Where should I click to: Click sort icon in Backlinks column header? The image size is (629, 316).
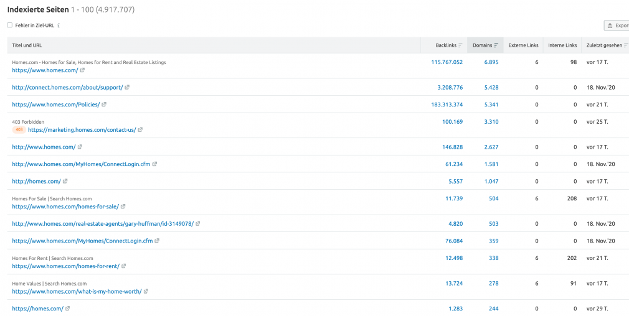[460, 45]
